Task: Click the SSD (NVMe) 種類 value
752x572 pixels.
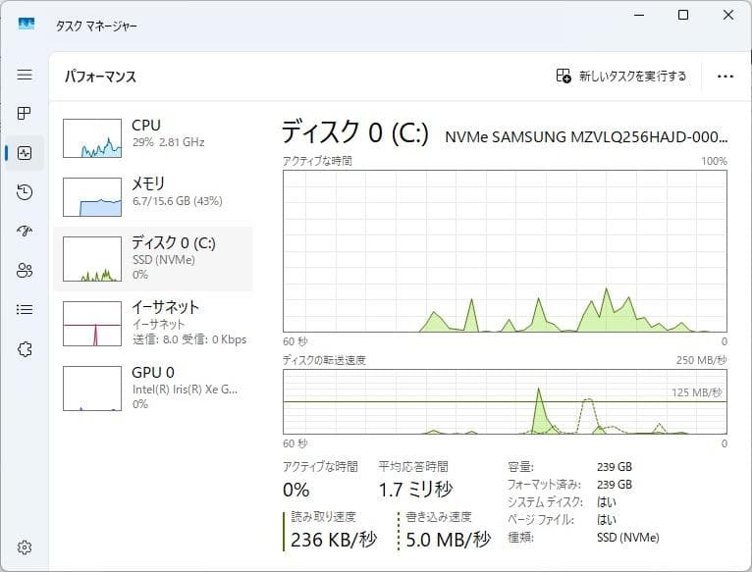Action: (627, 538)
